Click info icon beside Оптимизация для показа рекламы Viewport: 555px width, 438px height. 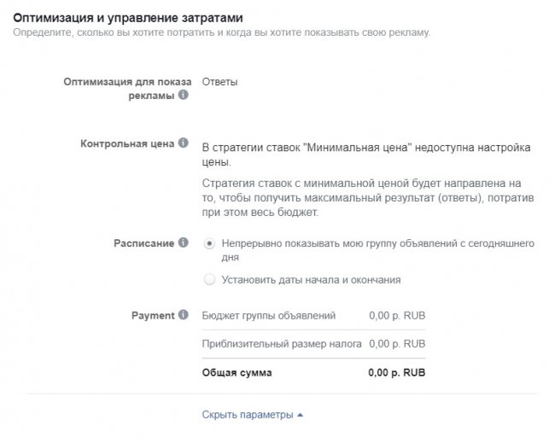click(x=184, y=96)
